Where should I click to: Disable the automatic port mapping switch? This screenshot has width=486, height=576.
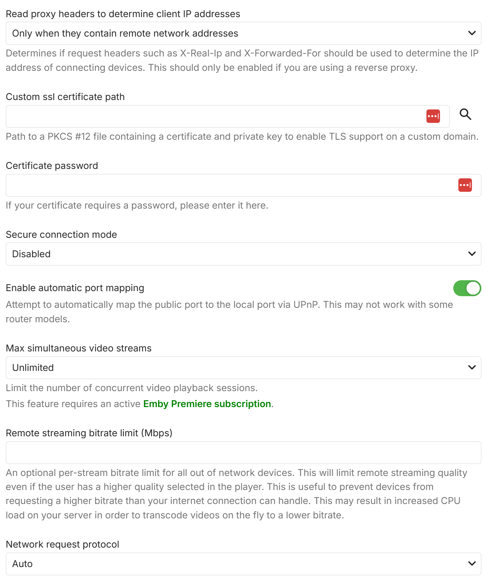point(467,288)
